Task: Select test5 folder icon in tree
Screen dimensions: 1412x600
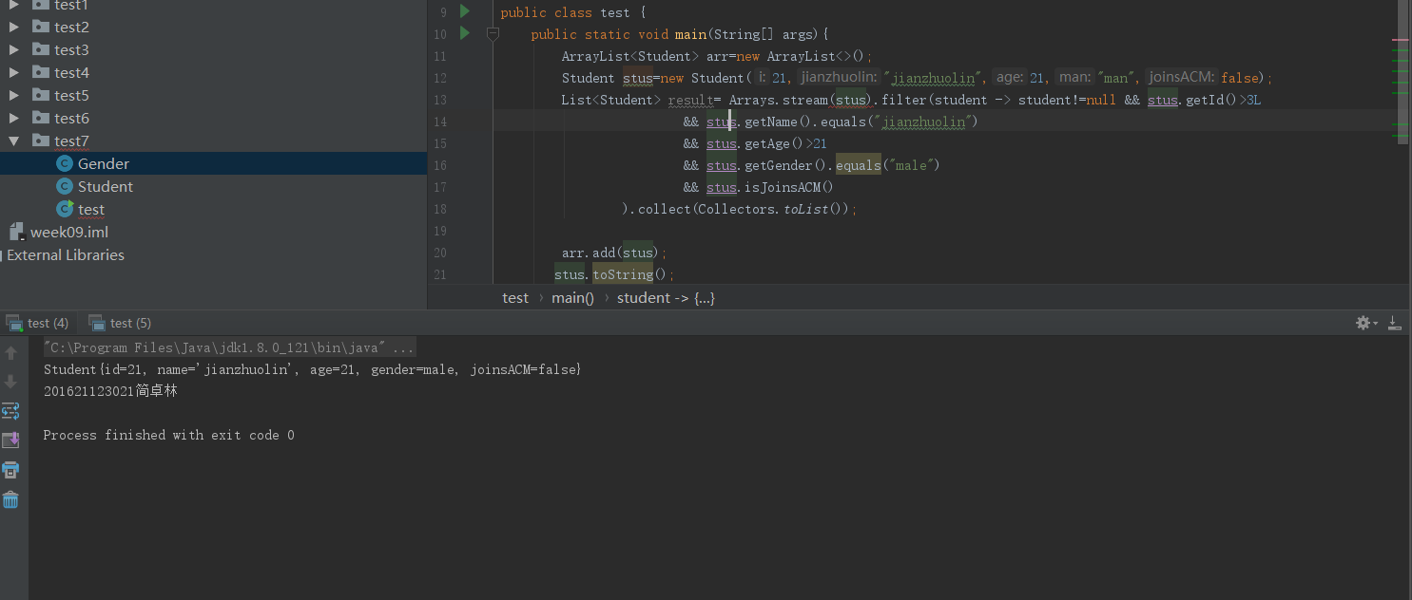Action: point(41,95)
